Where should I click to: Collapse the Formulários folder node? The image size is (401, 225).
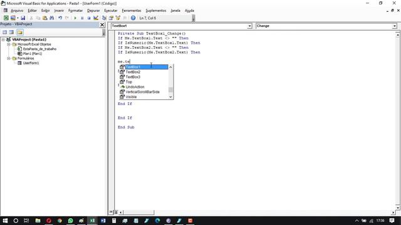tap(9, 58)
